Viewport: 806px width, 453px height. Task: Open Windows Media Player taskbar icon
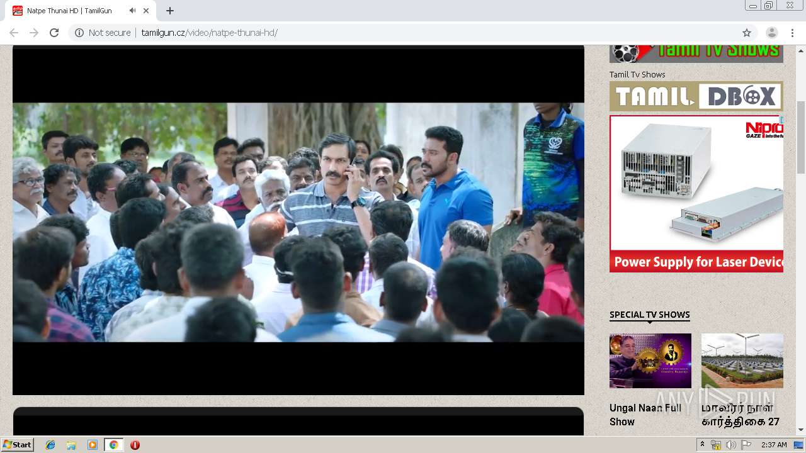point(93,445)
